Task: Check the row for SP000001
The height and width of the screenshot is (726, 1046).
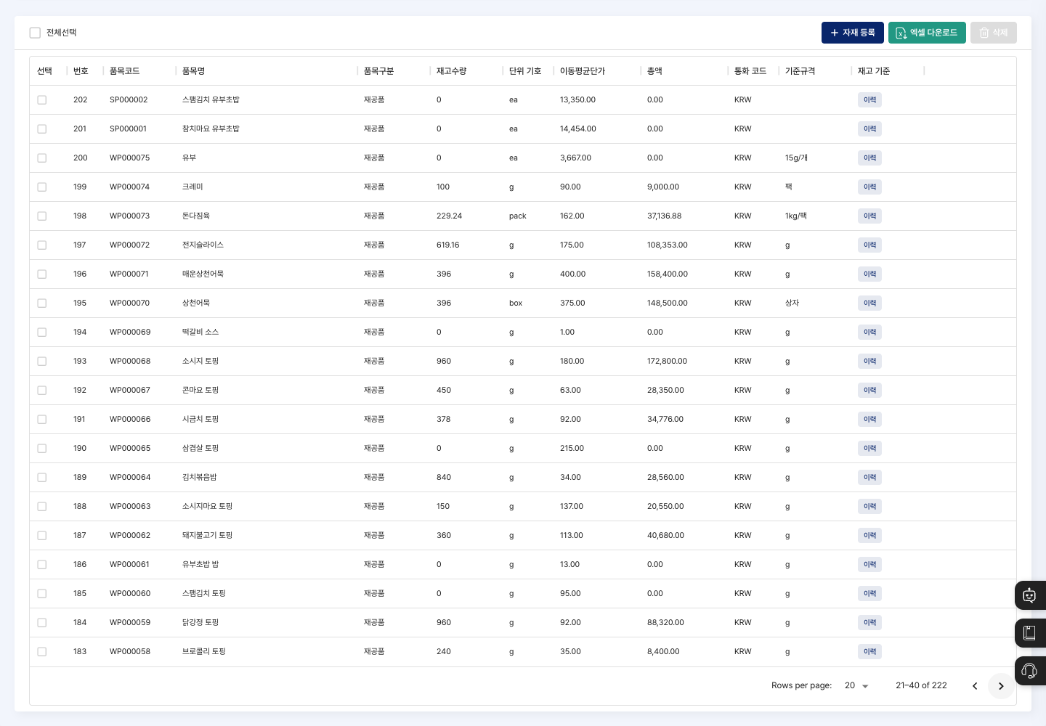Action: (42, 129)
